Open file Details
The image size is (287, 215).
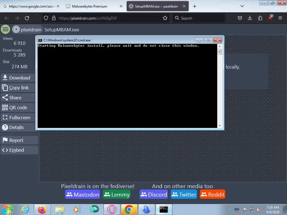(x=18, y=127)
